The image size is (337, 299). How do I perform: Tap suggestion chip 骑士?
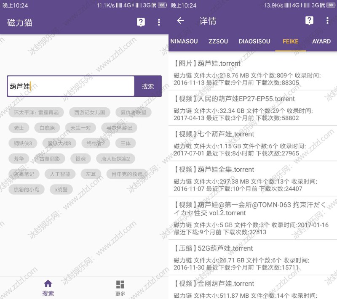click(19, 128)
